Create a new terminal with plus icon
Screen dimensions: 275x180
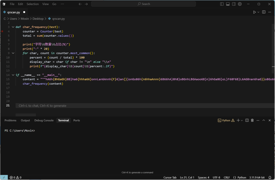[x=238, y=120]
